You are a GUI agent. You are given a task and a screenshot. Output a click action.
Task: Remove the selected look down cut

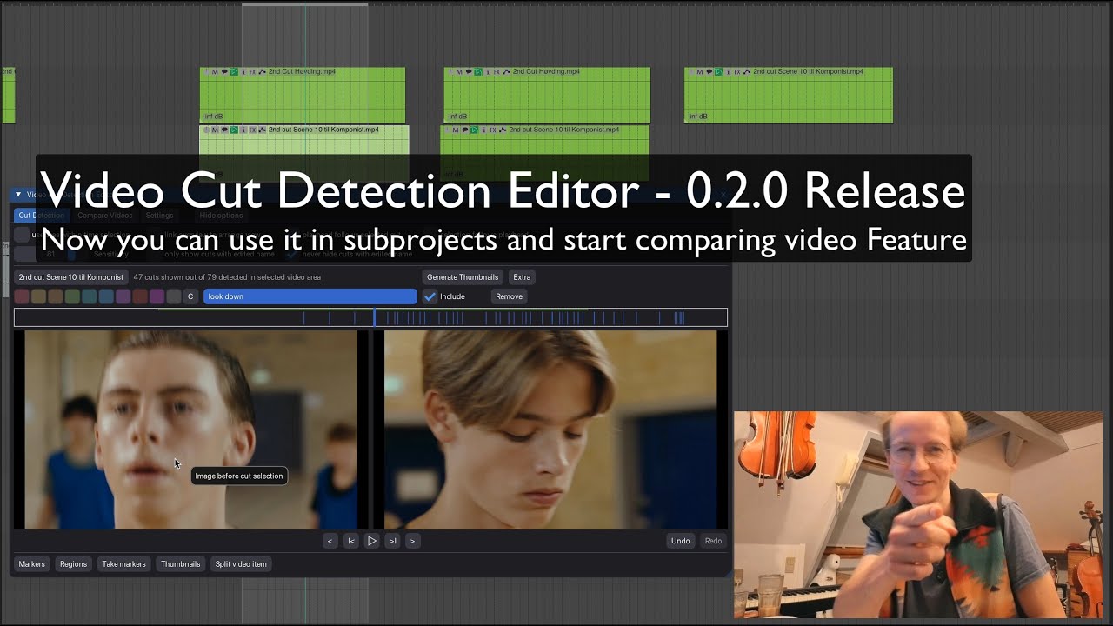[509, 296]
